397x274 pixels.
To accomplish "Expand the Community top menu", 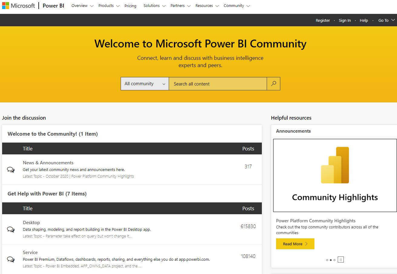I will tap(237, 6).
